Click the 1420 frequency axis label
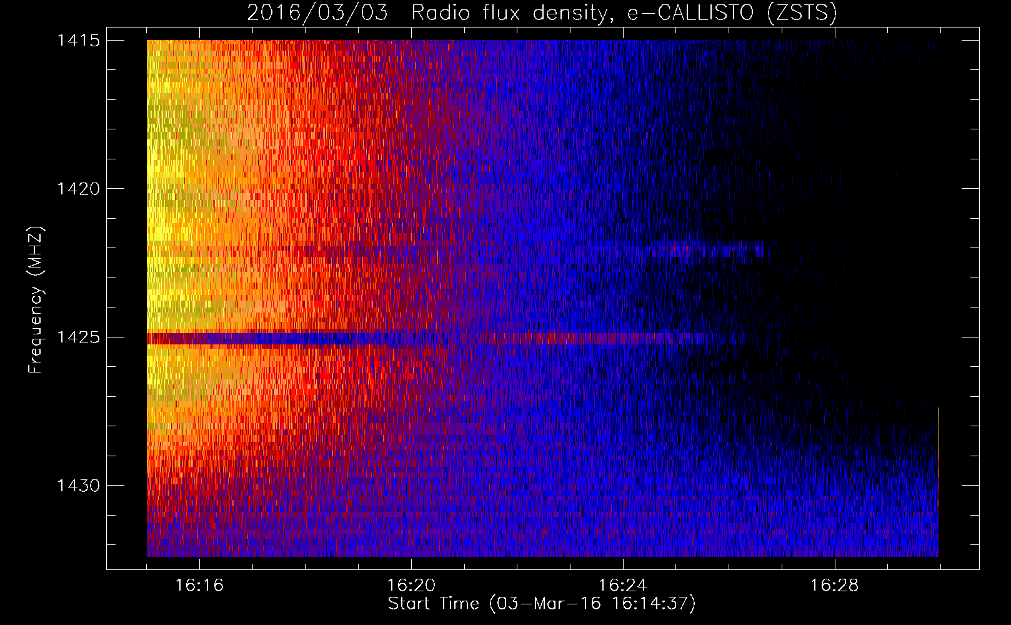Screen dimensions: 1011x625 click(78, 189)
